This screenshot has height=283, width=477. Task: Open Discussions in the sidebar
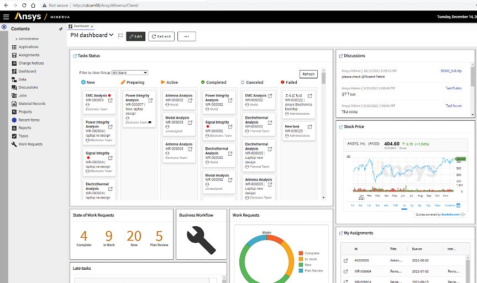(28, 88)
